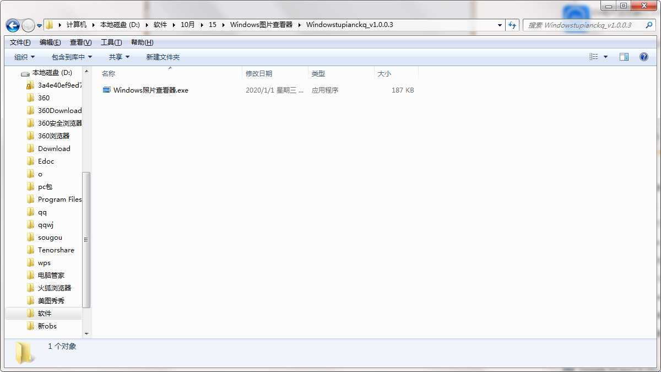Click 10月 in the address breadcrumb
This screenshot has height=372, width=661.
(188, 25)
